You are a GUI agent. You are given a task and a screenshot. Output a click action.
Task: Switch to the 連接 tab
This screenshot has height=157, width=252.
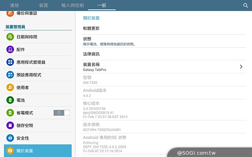tap(15, 5)
